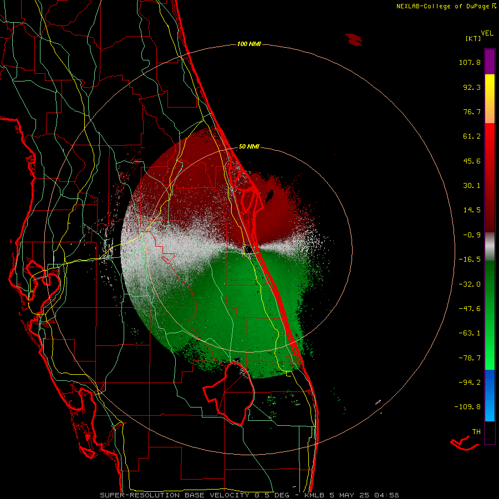Select the -0.9 velocity scale value
This screenshot has width=499, height=499.
tap(472, 235)
